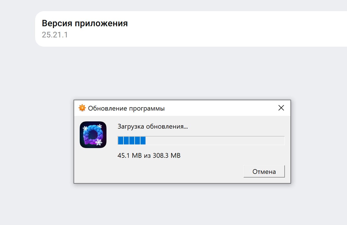Click the word из in size text
Screen dimensions: 347x225
pos(147,156)
